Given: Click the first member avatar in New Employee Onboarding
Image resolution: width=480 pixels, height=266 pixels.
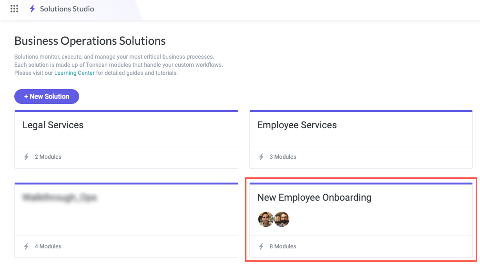Looking at the screenshot, I should click(x=266, y=219).
